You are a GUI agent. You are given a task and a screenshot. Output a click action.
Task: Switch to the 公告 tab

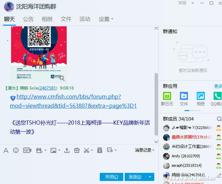(x=28, y=19)
